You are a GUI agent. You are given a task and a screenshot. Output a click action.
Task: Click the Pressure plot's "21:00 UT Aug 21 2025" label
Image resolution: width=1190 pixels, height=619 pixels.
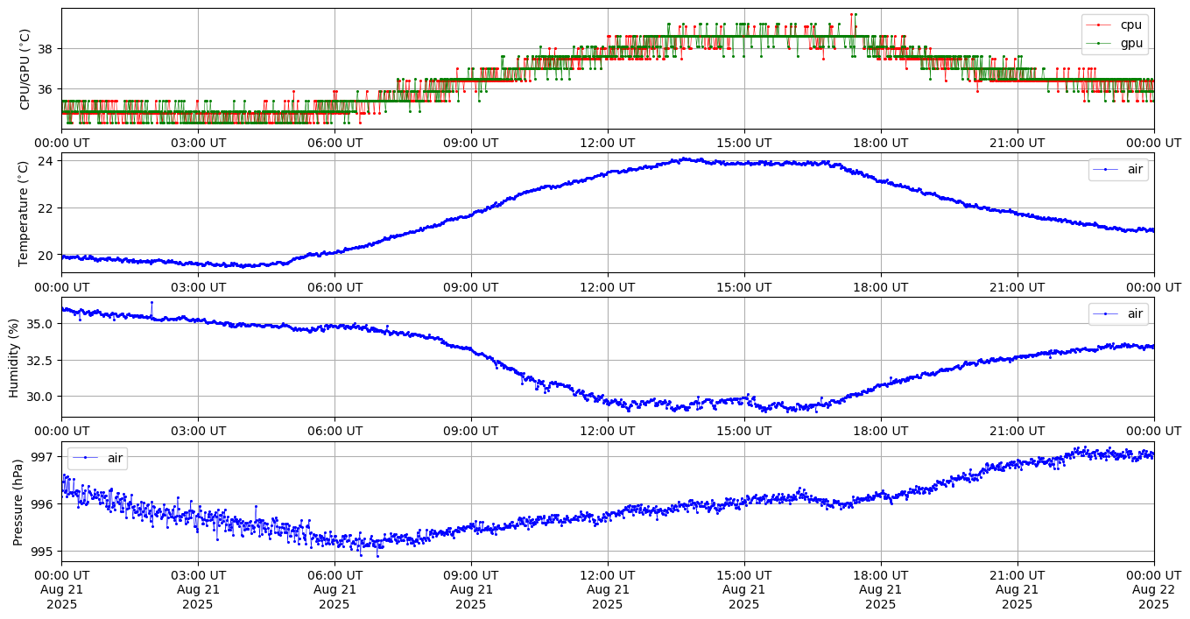1017,590
